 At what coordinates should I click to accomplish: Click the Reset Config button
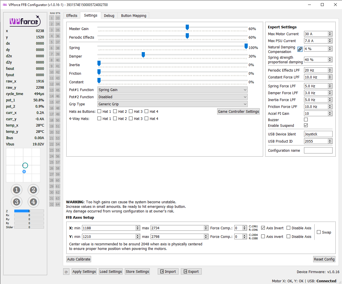(x=324, y=259)
